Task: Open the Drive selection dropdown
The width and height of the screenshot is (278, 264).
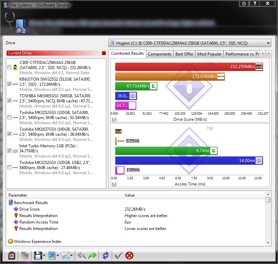Action: pyautogui.click(x=190, y=43)
